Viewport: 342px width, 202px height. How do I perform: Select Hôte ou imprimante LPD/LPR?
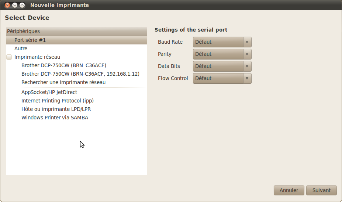coord(76,109)
